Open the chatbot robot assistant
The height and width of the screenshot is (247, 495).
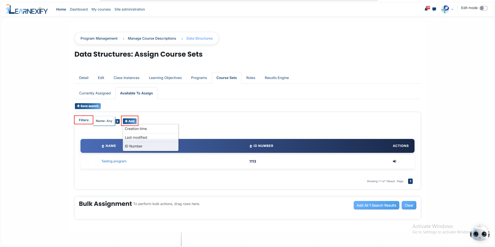click(x=480, y=233)
